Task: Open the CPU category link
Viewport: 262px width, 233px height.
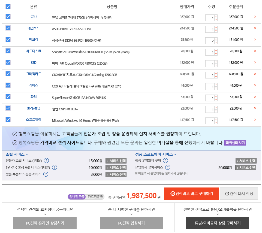Action: click(34, 17)
